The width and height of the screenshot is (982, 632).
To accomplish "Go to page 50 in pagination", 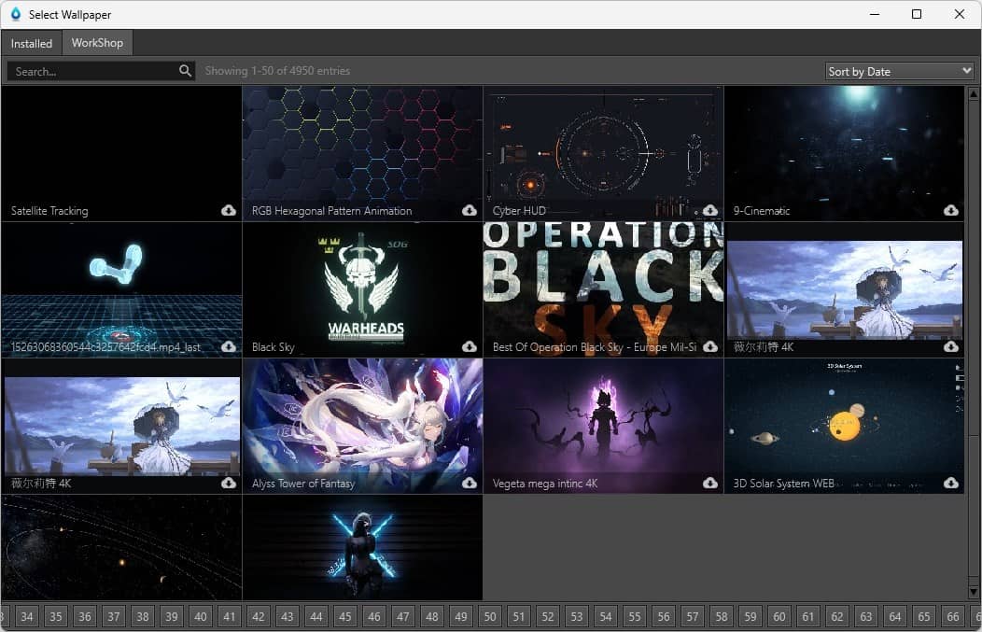I will coord(490,617).
